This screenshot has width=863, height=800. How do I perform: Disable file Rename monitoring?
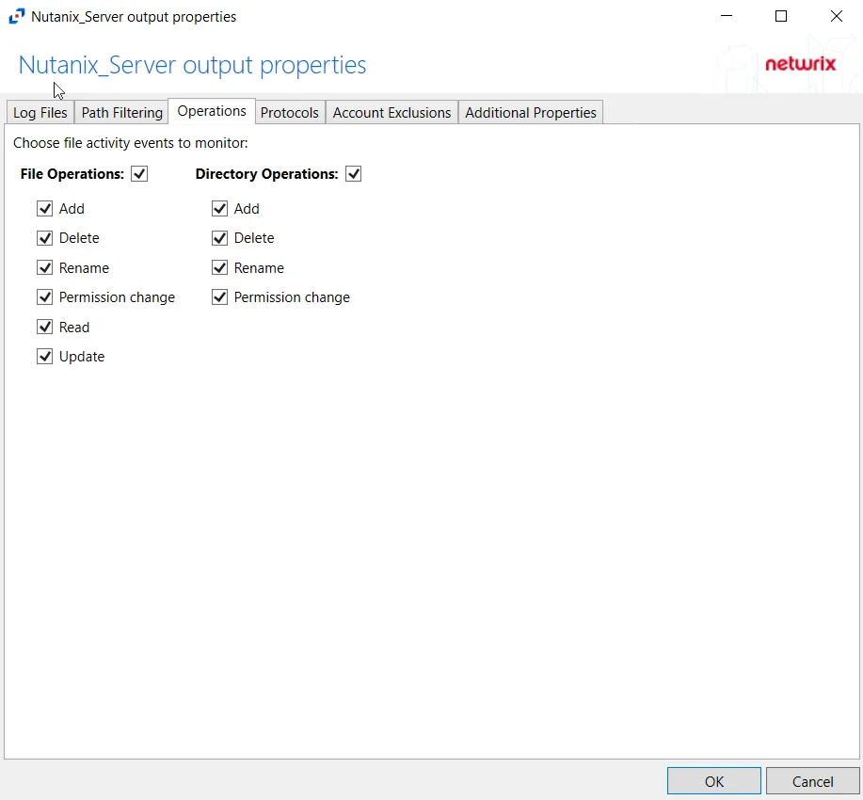tap(44, 267)
